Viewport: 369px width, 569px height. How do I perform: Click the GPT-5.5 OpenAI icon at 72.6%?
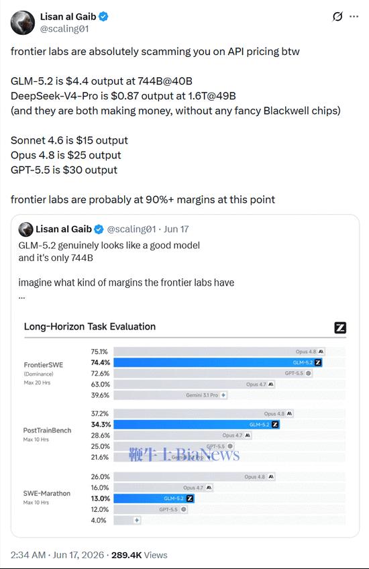point(309,373)
